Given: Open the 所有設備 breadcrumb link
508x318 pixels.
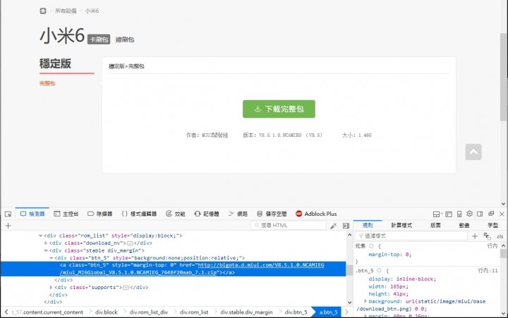Looking at the screenshot, I should [x=66, y=11].
